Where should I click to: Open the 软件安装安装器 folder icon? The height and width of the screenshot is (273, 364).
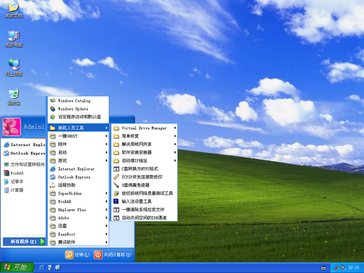tap(116, 152)
